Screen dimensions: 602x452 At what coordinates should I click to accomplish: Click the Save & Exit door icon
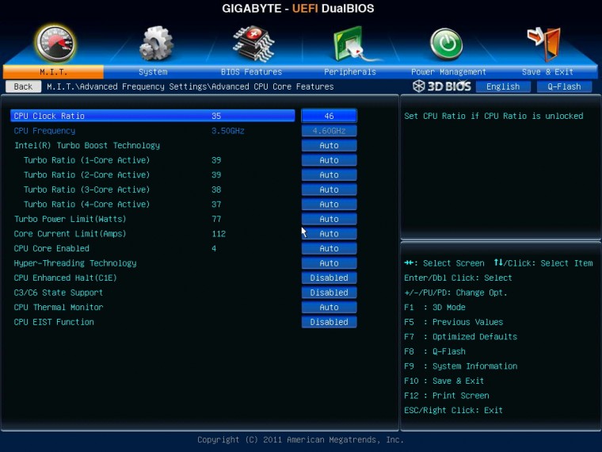pos(544,44)
